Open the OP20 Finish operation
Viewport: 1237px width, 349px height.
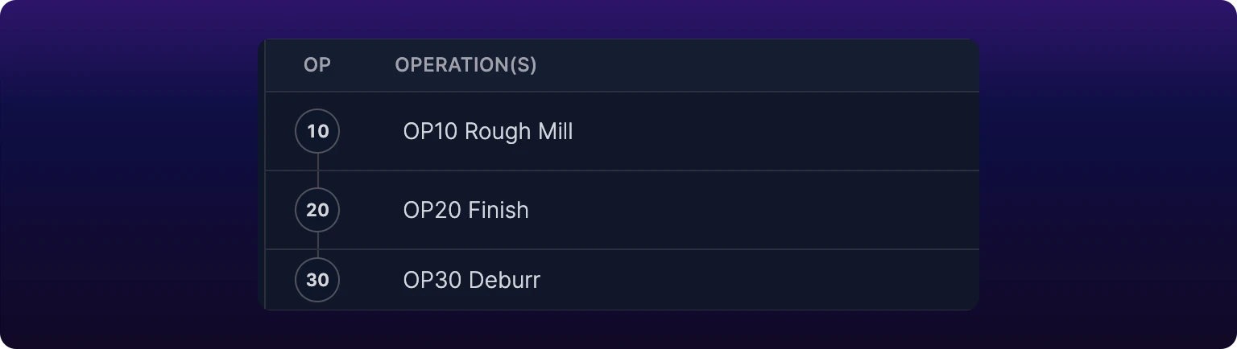(x=465, y=210)
